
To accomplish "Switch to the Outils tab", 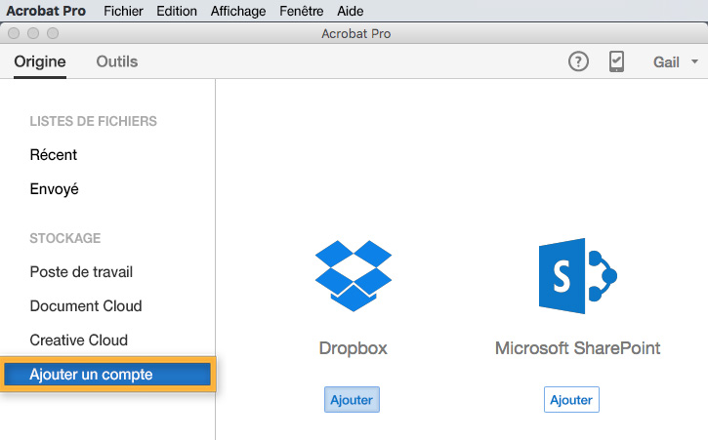I will pyautogui.click(x=117, y=61).
